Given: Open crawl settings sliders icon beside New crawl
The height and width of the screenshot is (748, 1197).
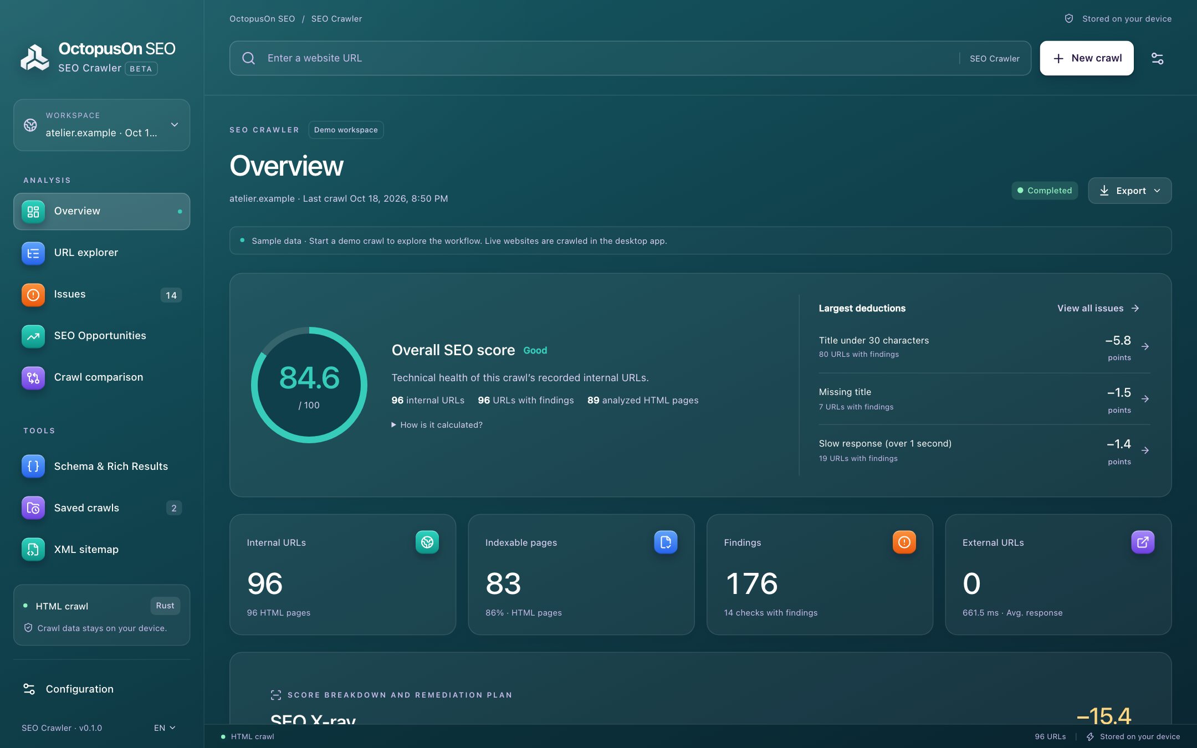Looking at the screenshot, I should pos(1158,58).
